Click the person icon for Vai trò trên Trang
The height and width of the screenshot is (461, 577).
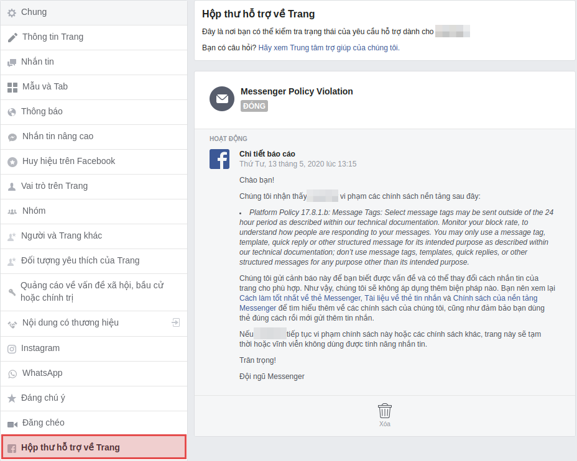(x=12, y=187)
